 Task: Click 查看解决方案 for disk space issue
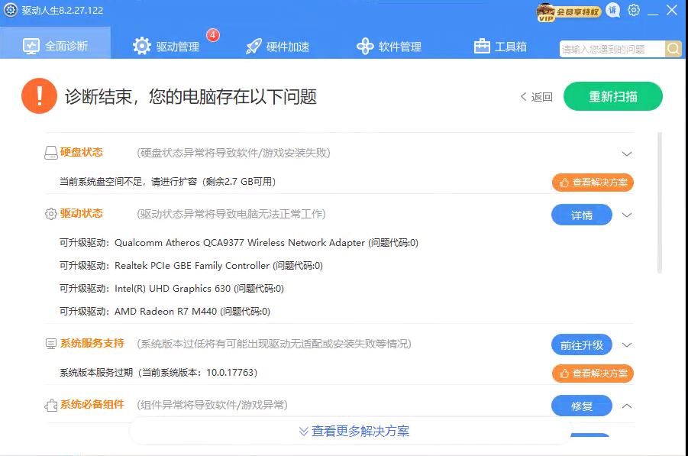click(x=593, y=182)
